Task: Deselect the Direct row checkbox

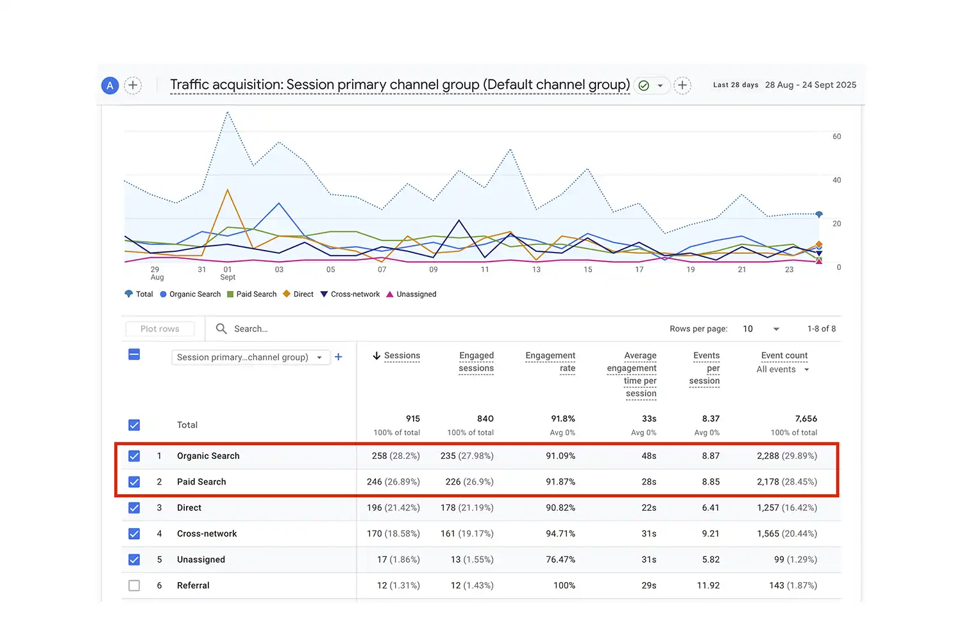Action: (x=134, y=508)
